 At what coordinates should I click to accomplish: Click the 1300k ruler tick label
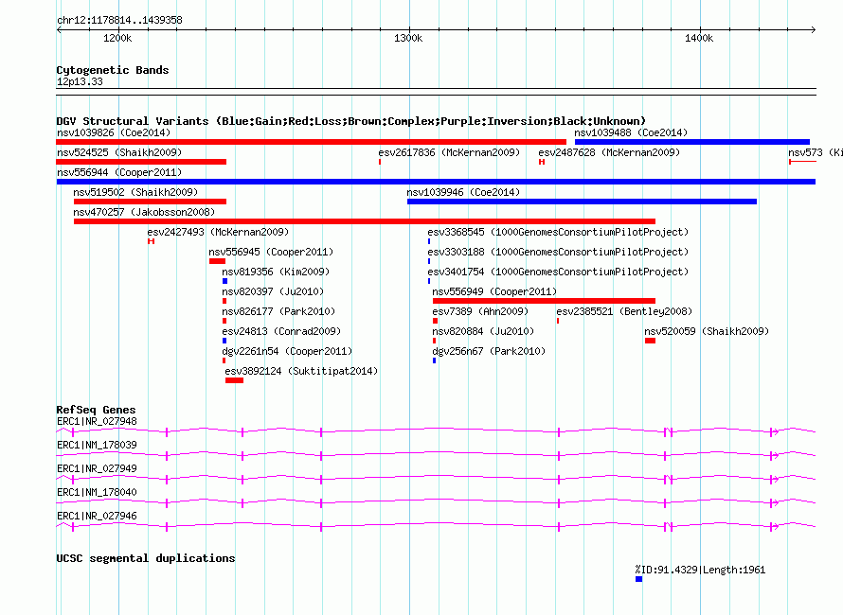(408, 38)
